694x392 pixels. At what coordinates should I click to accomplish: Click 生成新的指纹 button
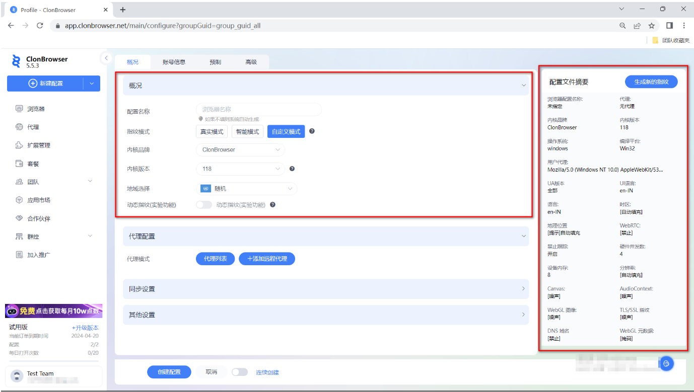pos(651,82)
